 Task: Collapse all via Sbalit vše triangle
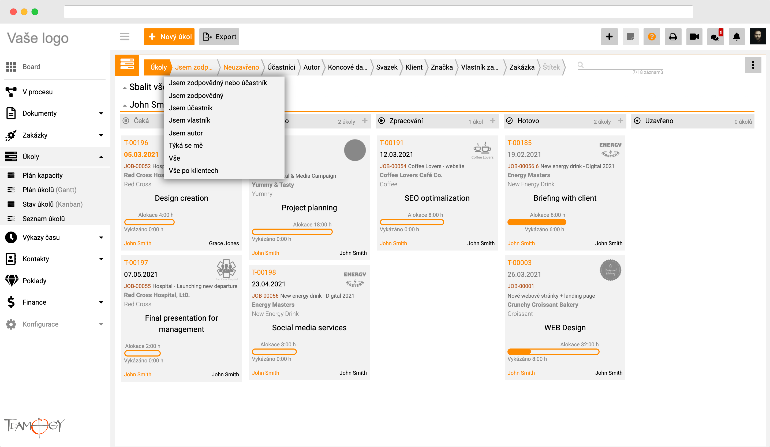(x=125, y=88)
